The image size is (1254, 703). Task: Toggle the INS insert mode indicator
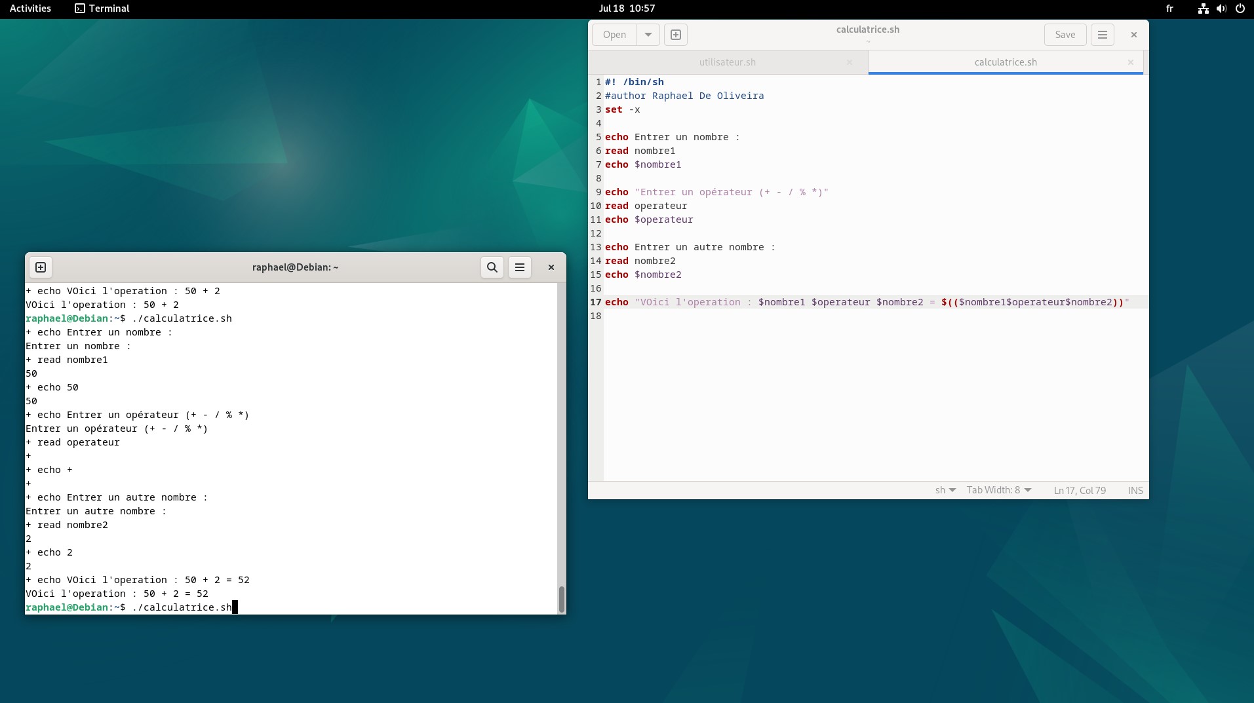[1135, 491]
